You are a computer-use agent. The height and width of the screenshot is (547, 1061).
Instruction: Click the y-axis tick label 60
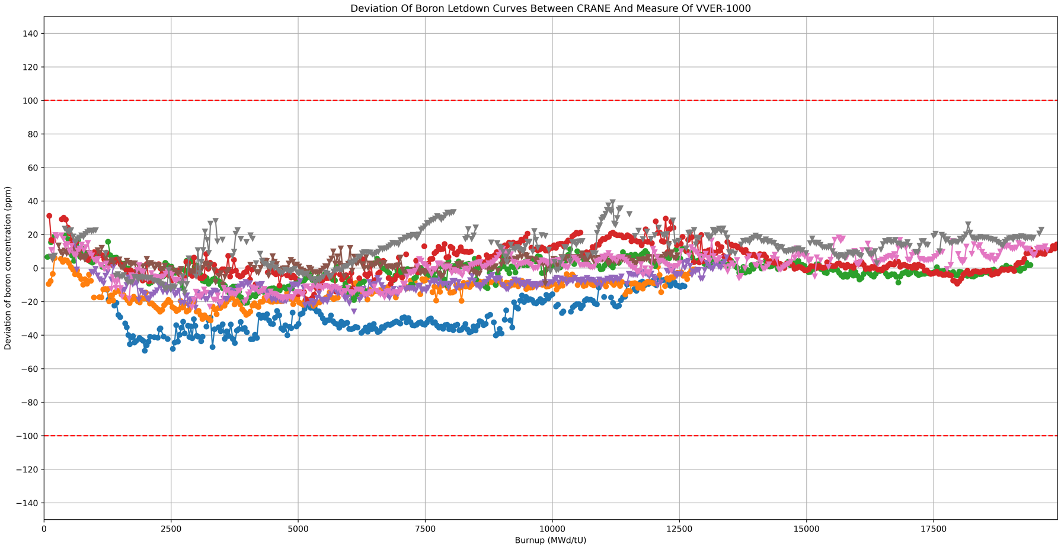tap(33, 168)
